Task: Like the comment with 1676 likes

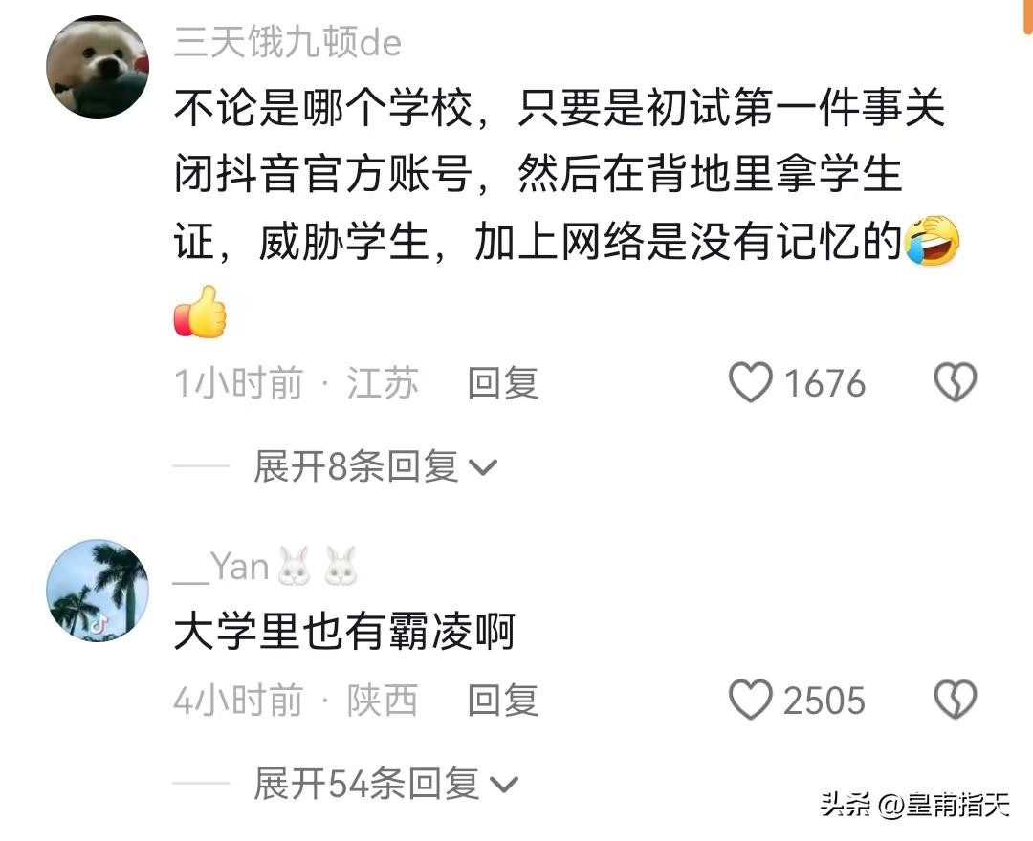Action: tap(751, 382)
